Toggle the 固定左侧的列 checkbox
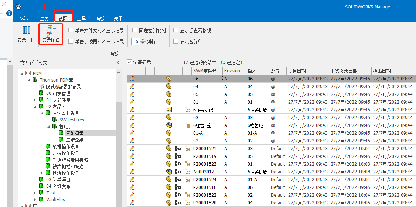This screenshot has height=207, width=416. click(135, 31)
